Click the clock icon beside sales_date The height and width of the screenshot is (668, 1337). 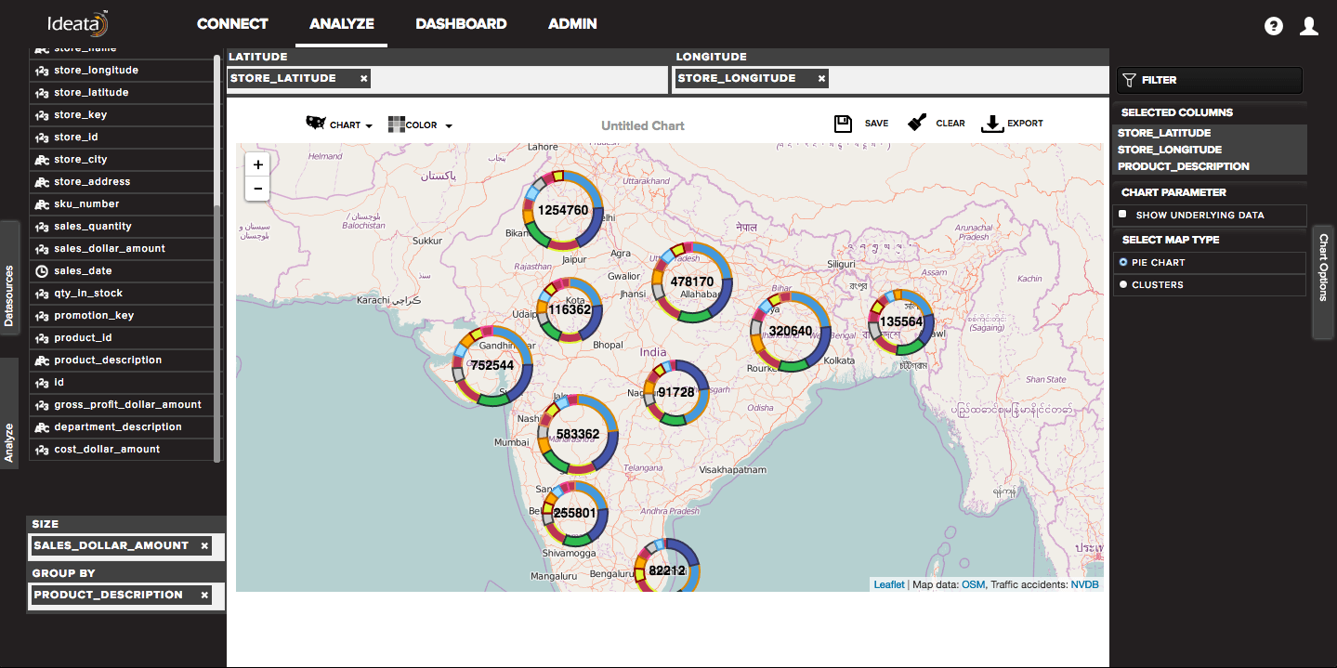pos(42,271)
